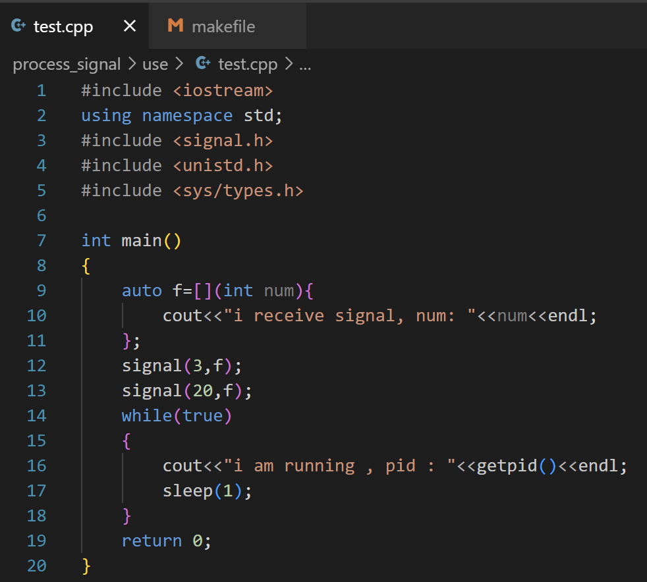Click test.cpp in the breadcrumb path
Viewport: 647px width, 582px height.
pyautogui.click(x=248, y=65)
